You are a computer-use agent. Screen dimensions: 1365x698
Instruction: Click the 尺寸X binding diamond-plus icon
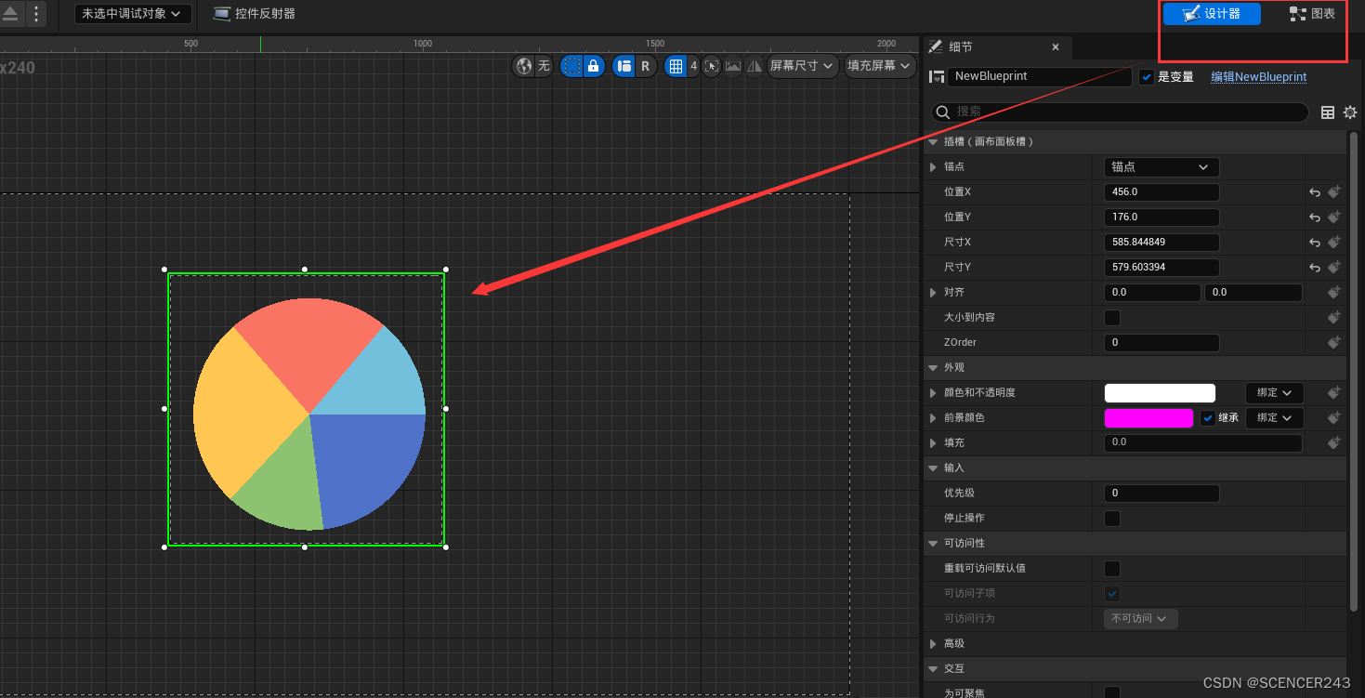click(1334, 243)
